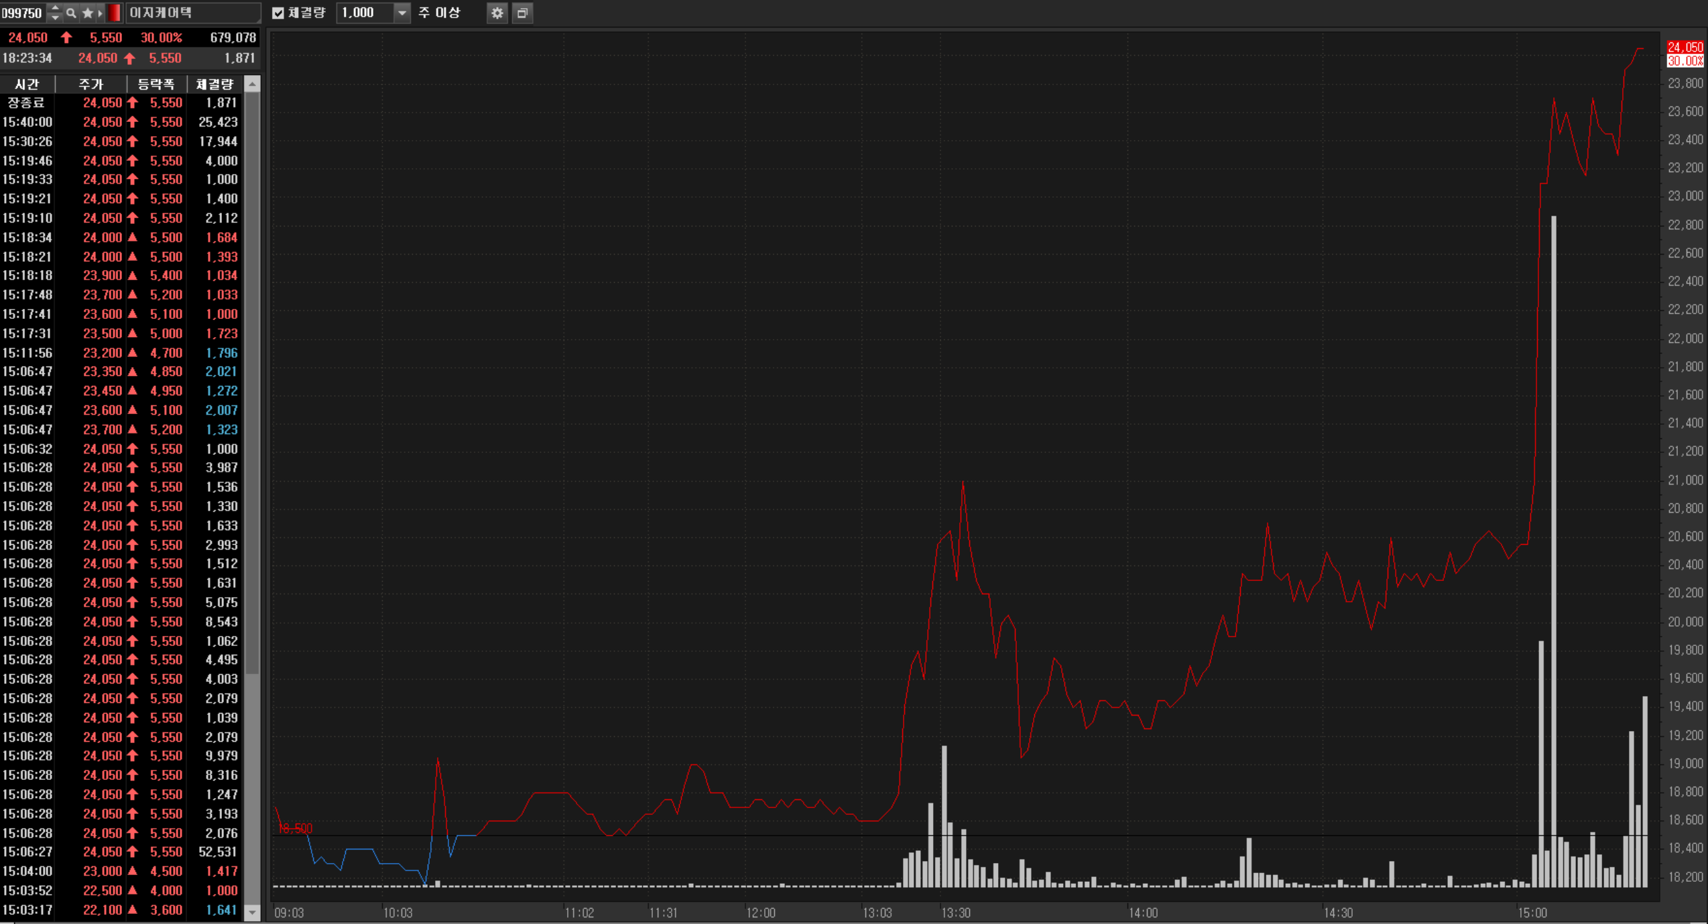Click the stock search magnifier icon
This screenshot has height=924, width=1708.
click(x=71, y=13)
